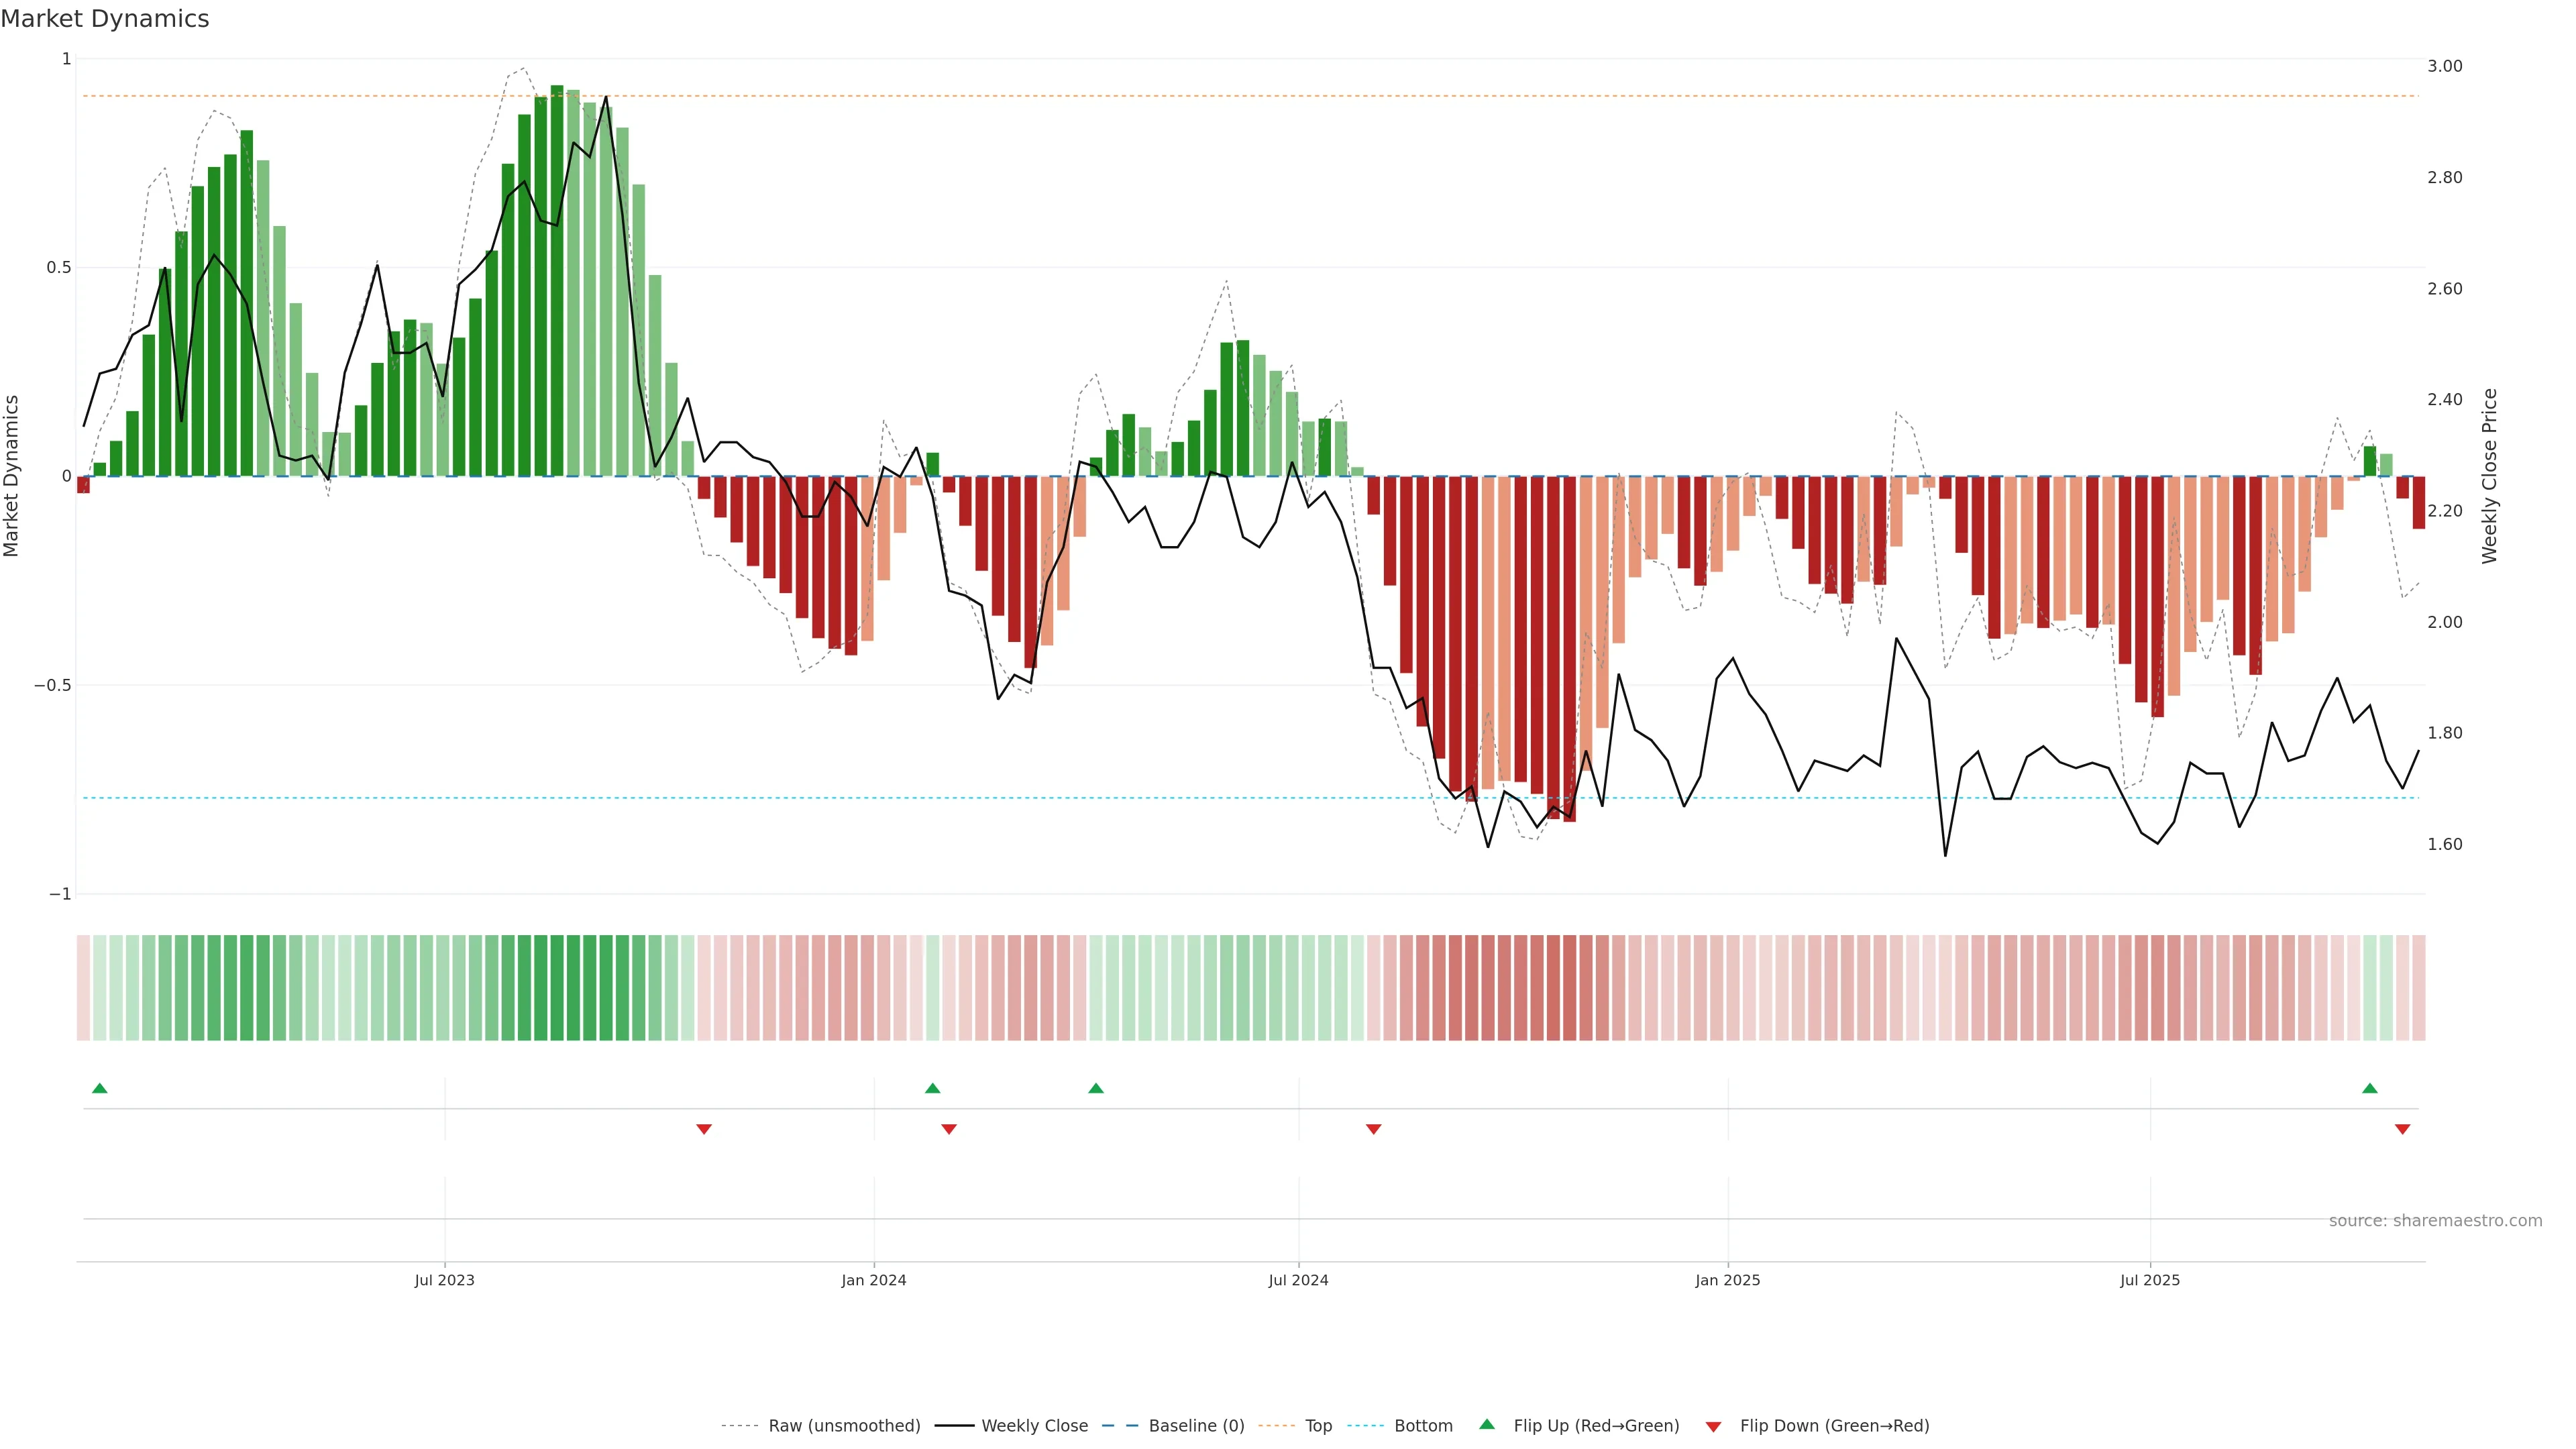Hide the Top line via legend
This screenshot has width=2576, height=1449.
pyautogui.click(x=1318, y=1426)
